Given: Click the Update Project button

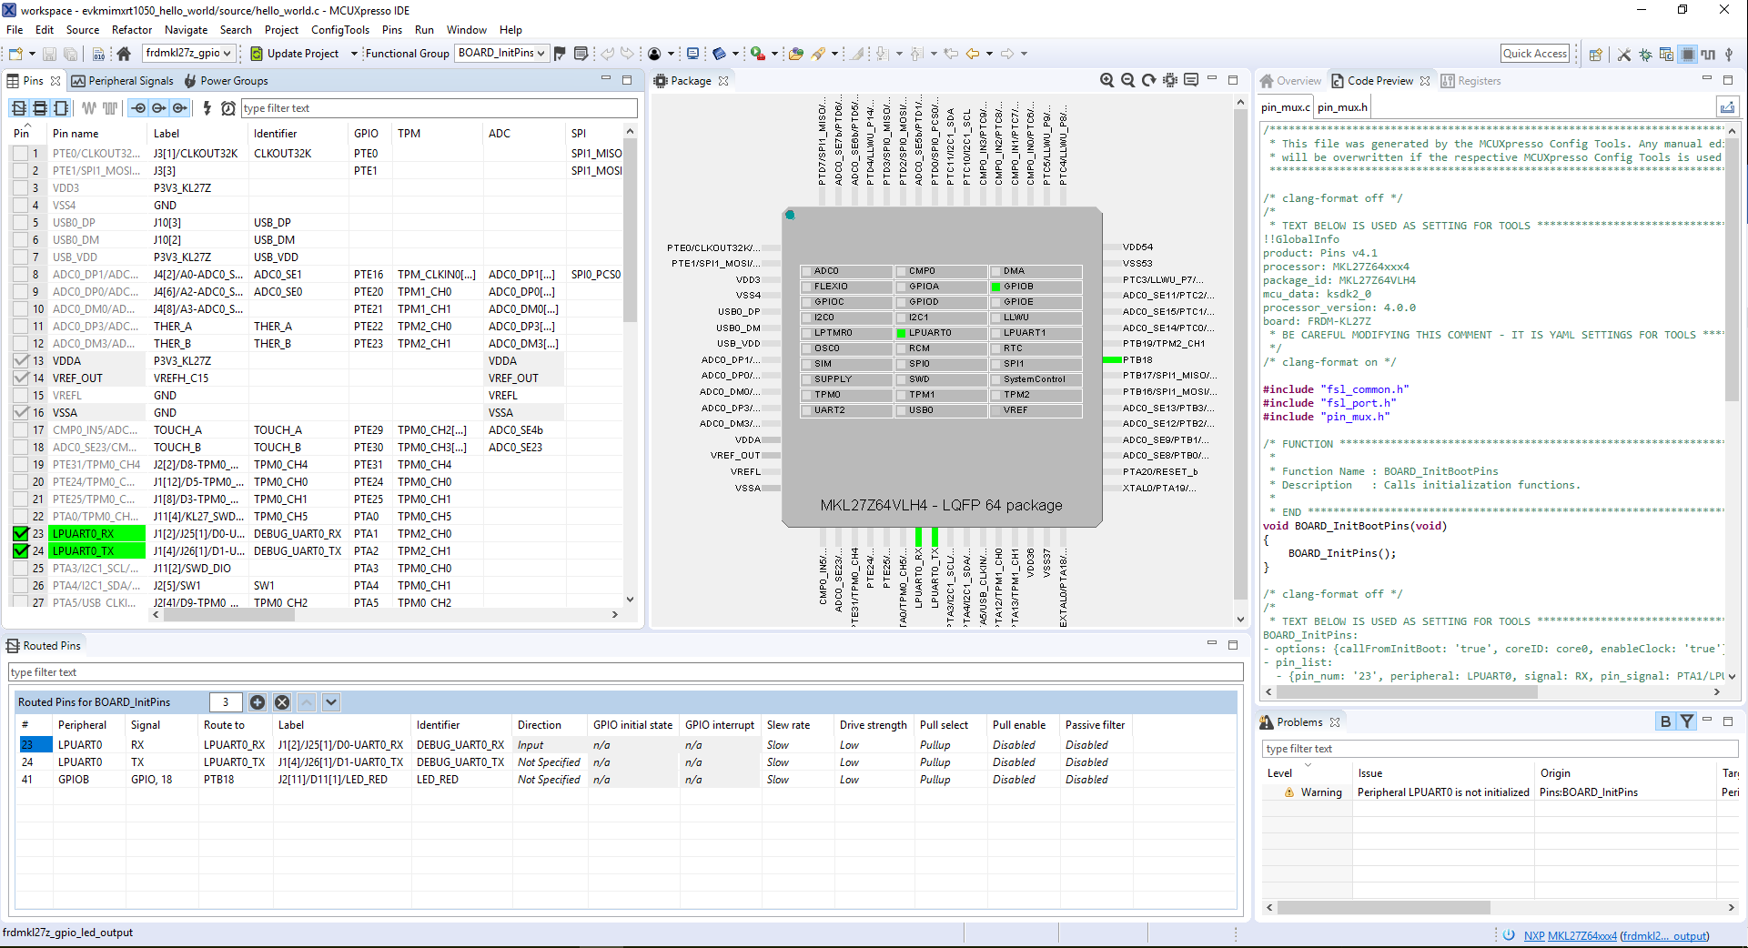Looking at the screenshot, I should click(x=294, y=54).
